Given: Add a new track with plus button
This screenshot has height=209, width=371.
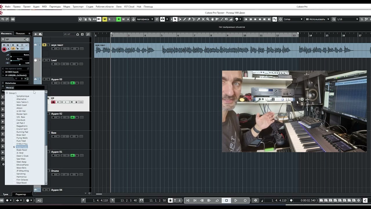Looking at the screenshot, I should click(x=36, y=34).
